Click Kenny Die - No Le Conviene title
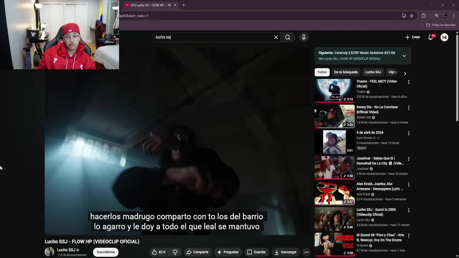This screenshot has height=258, width=459. 377,110
